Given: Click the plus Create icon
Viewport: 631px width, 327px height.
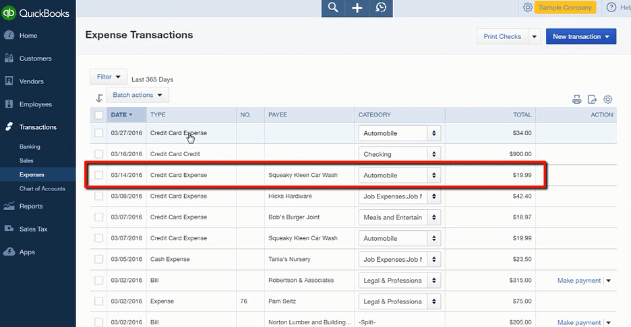Looking at the screenshot, I should [357, 7].
